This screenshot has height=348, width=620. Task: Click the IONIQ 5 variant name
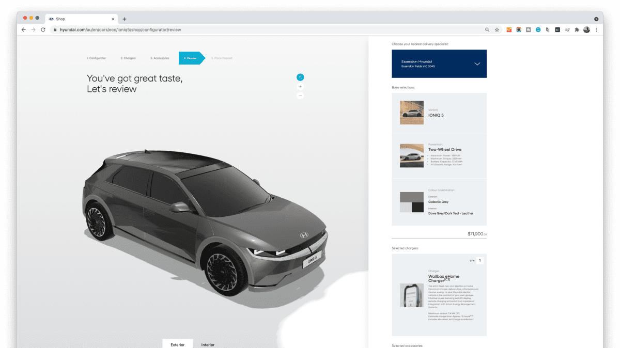pyautogui.click(x=436, y=115)
